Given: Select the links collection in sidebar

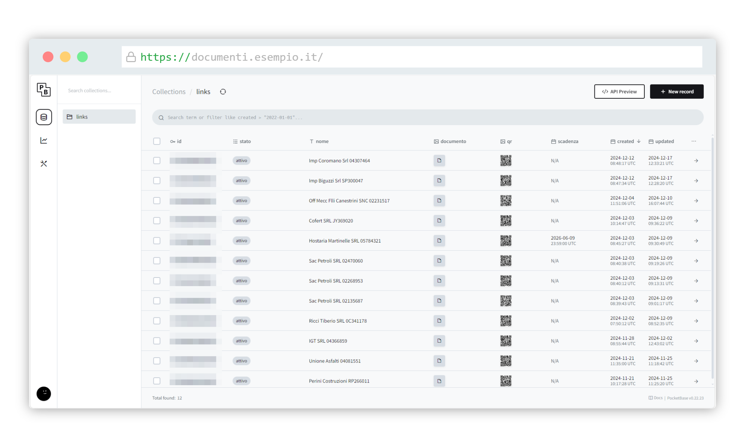Looking at the screenshot, I should (x=99, y=117).
